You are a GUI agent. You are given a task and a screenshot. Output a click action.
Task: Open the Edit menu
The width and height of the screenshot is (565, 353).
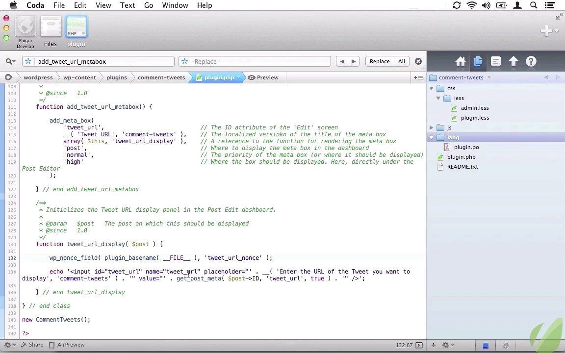click(x=80, y=5)
